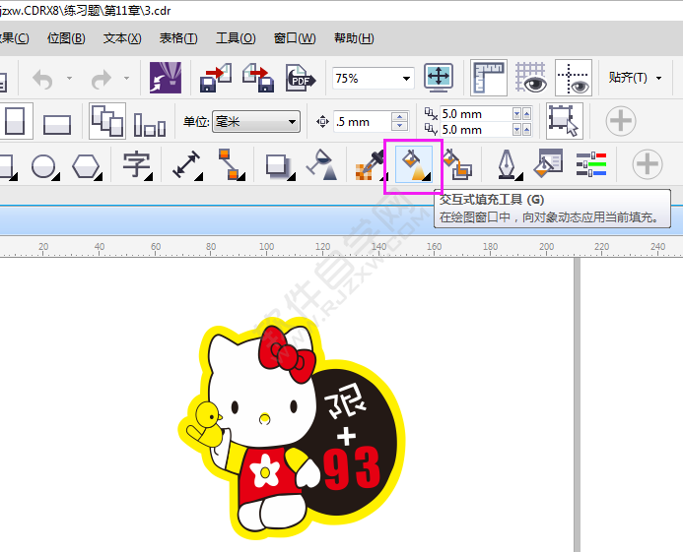Select the Text tool
The height and width of the screenshot is (552, 683).
[x=136, y=164]
